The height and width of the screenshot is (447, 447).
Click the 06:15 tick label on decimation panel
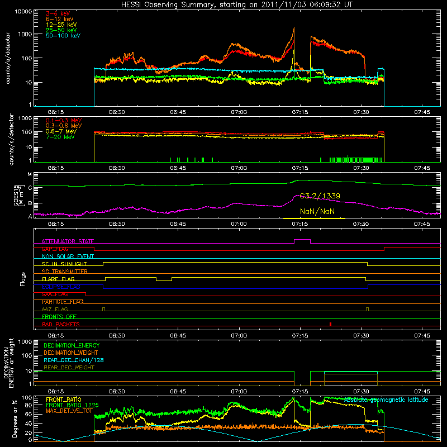55,392
